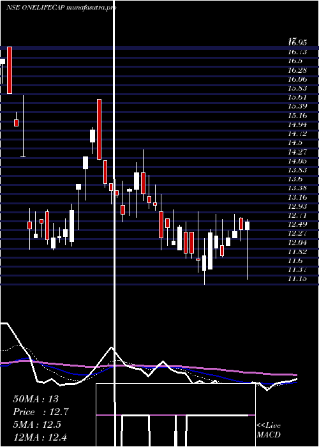The image size is (319, 447).
Task: Click the 12.49 price level label
Action: tap(297, 224)
